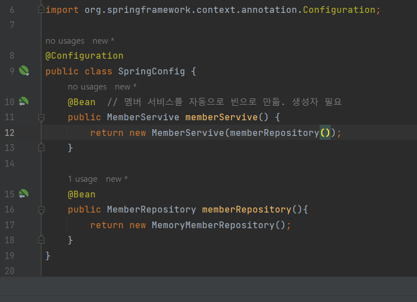
Task: Click line number 17 in the gutter
Action: [10, 225]
